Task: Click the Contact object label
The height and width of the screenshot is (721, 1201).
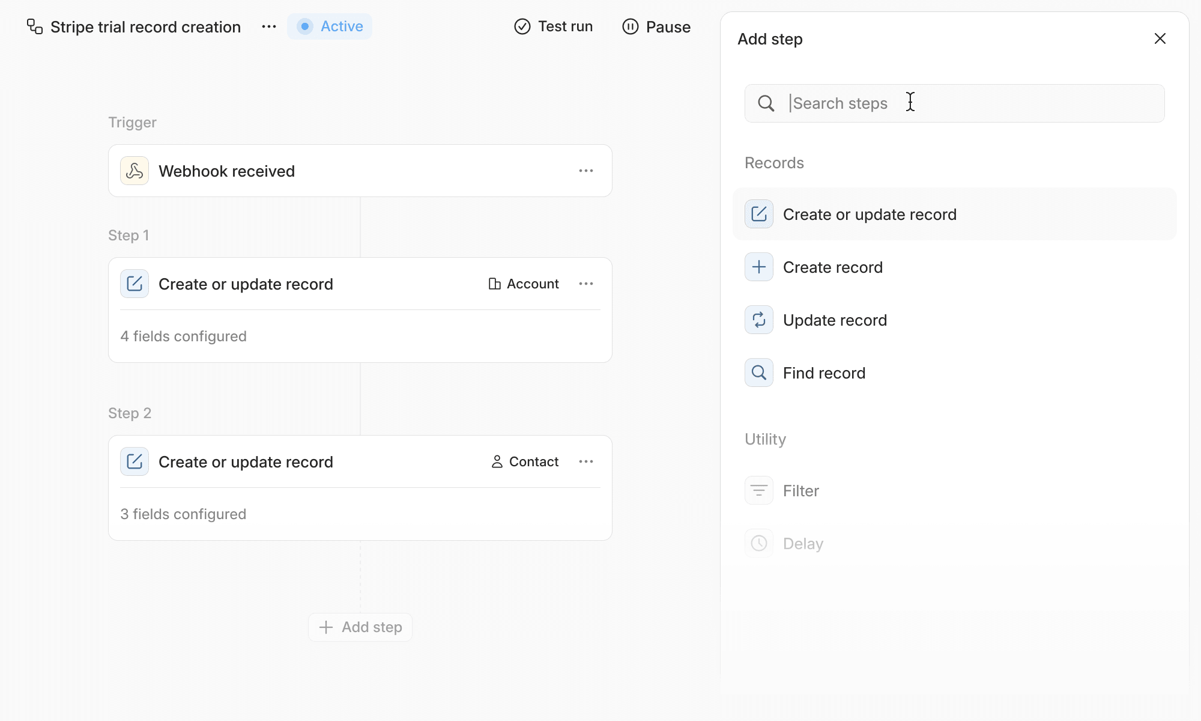Action: [x=525, y=461]
